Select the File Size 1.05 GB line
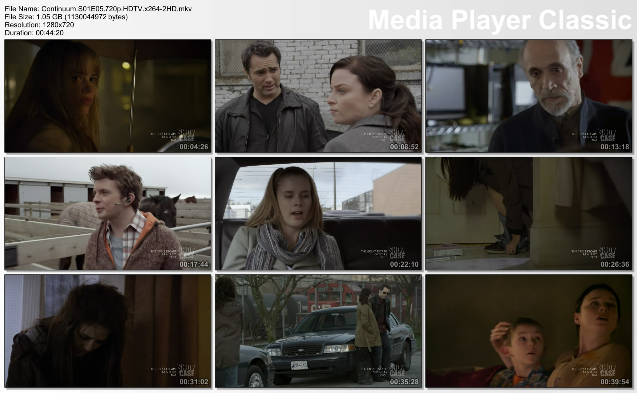The width and height of the screenshot is (637, 393). pyautogui.click(x=66, y=17)
